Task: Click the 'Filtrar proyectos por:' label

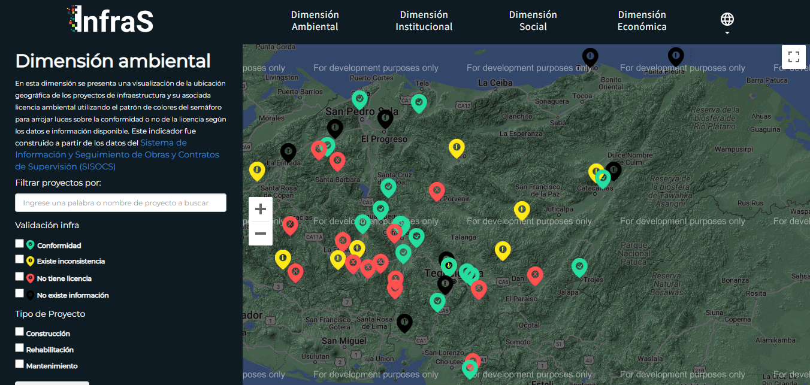Action: coord(58,183)
